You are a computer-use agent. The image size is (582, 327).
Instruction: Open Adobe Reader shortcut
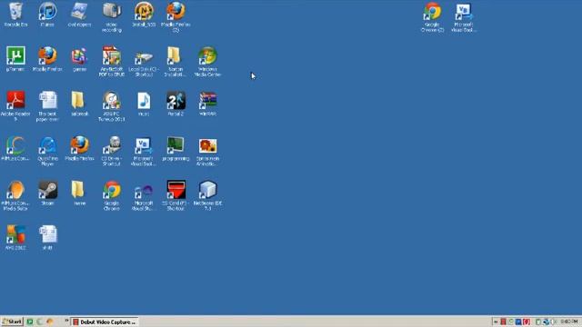(15, 106)
